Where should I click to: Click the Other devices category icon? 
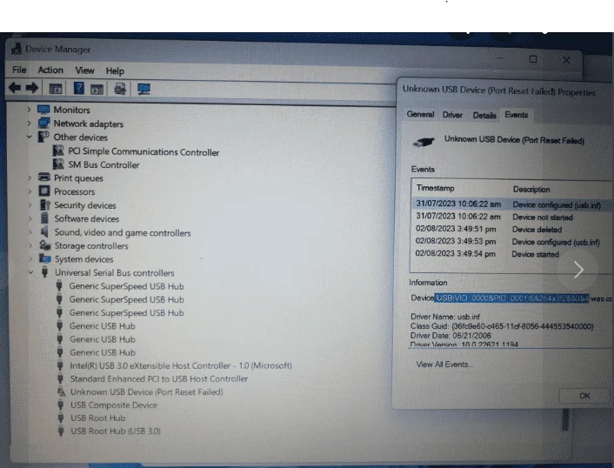tap(43, 137)
